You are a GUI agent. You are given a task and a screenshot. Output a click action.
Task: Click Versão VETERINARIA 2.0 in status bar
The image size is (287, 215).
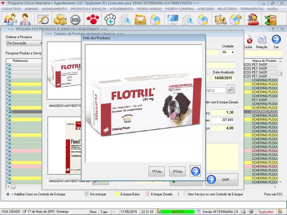point(220,212)
